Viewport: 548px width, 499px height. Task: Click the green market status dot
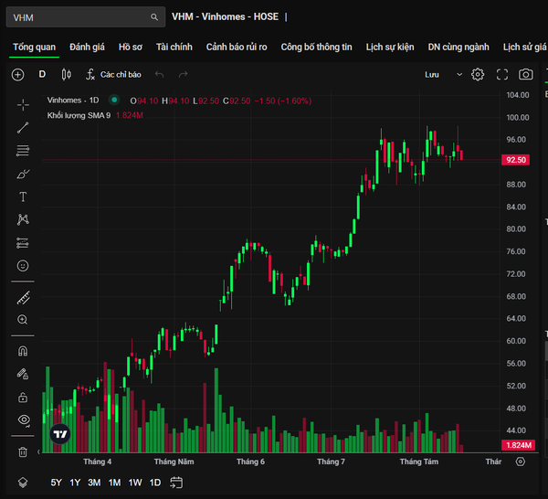[114, 100]
